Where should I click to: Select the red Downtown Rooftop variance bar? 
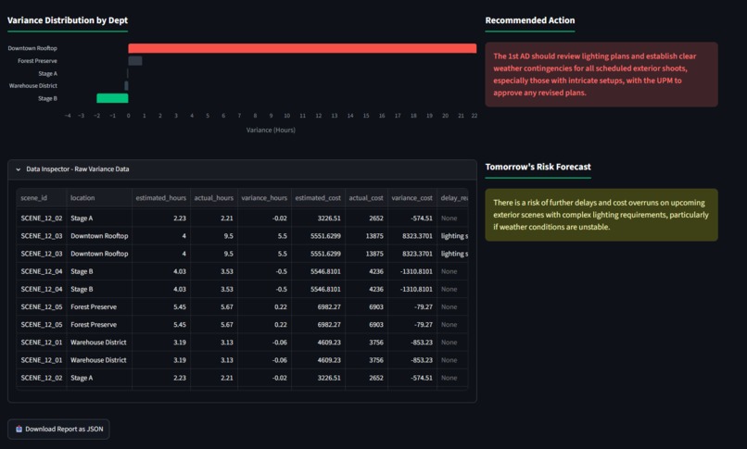coord(302,48)
